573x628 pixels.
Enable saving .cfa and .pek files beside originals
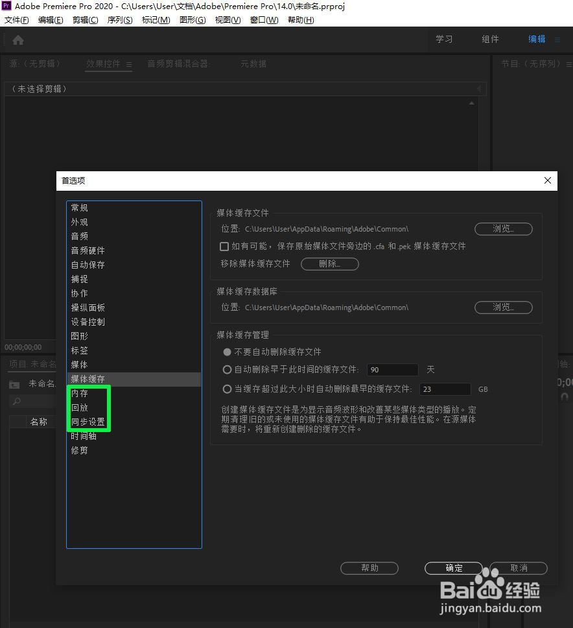(x=224, y=247)
